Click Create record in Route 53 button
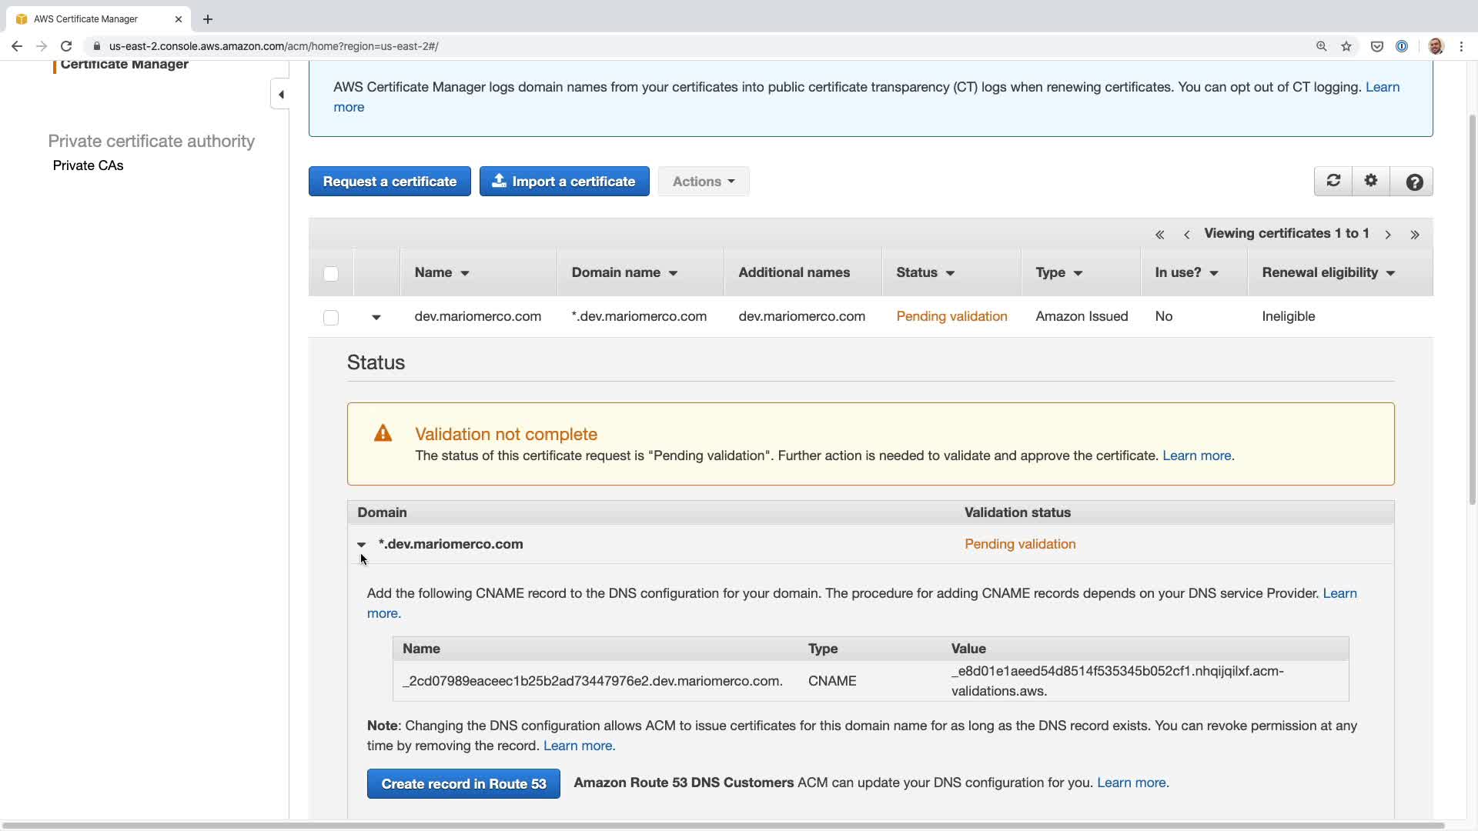Screen dimensions: 1478x831 pos(463,784)
